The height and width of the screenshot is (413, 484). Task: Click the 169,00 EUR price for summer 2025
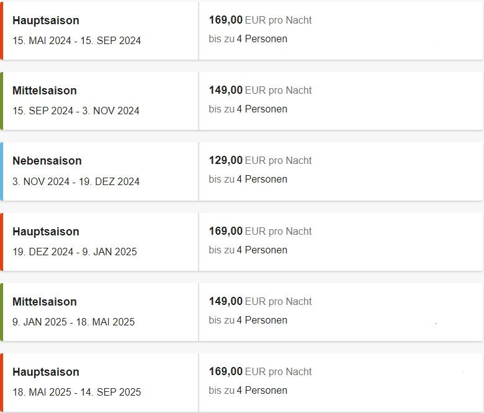[260, 371]
